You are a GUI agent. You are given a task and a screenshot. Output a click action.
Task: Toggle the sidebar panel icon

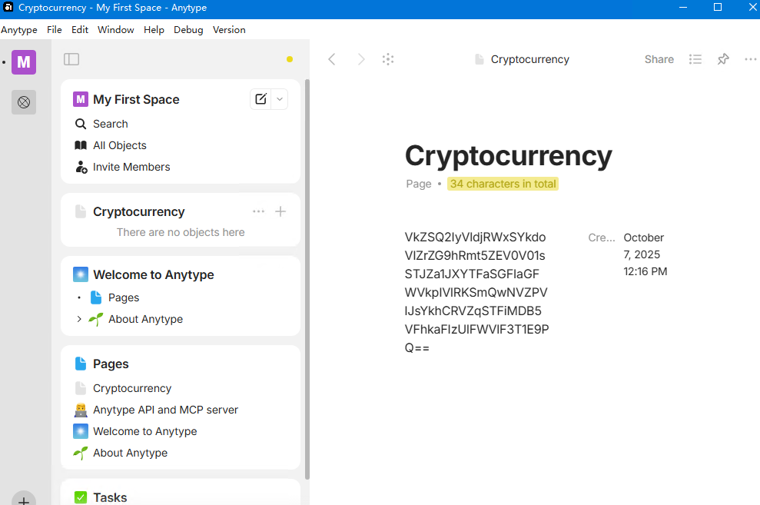71,59
